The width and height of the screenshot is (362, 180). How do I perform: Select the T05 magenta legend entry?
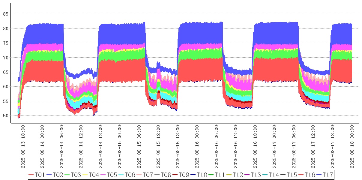click(109, 175)
